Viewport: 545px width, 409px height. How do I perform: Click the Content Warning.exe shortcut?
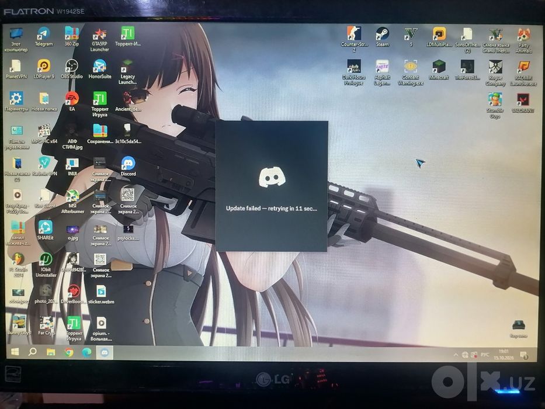tap(411, 72)
